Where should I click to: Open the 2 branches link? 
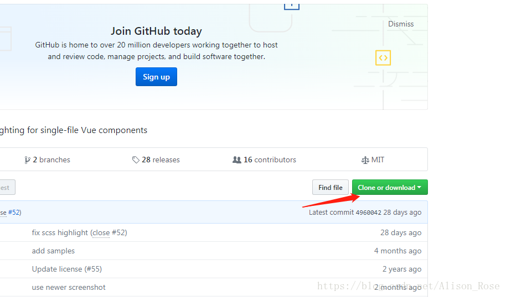pos(48,160)
